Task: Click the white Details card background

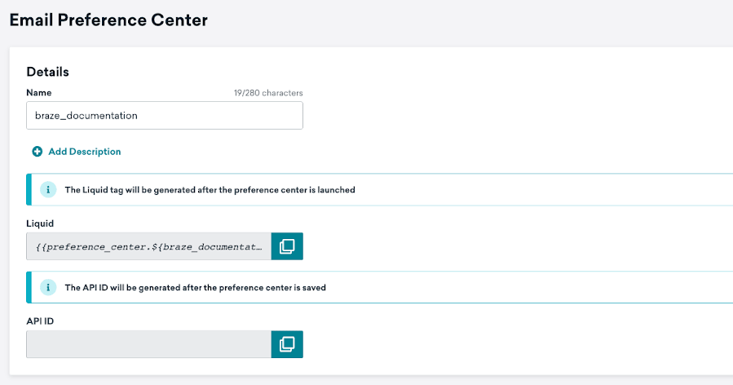Action: [x=514, y=117]
